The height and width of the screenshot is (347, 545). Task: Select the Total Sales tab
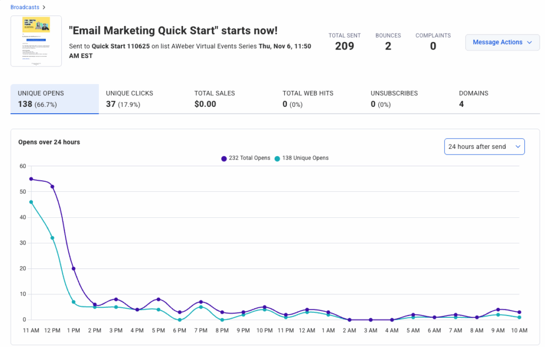tap(214, 99)
